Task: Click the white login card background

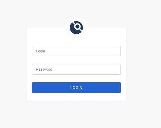Action: coord(76,97)
